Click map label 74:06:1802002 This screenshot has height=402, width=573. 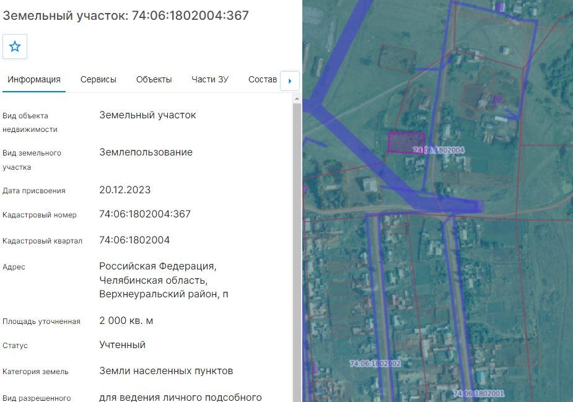375,363
